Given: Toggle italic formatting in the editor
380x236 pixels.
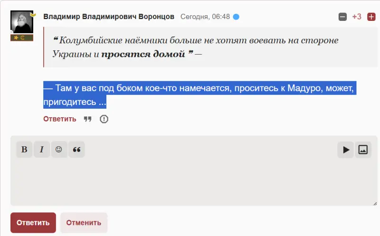Looking at the screenshot, I should coord(42,150).
